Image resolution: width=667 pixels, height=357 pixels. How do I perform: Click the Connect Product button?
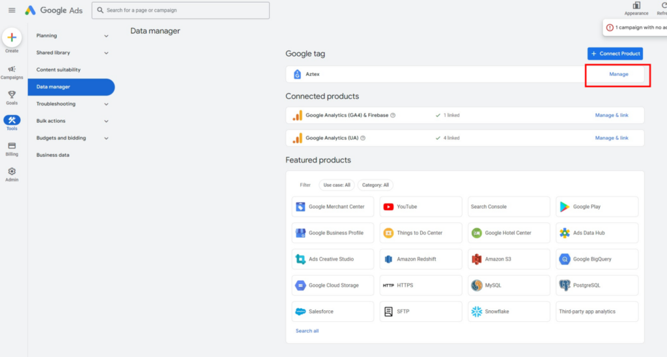[615, 53]
